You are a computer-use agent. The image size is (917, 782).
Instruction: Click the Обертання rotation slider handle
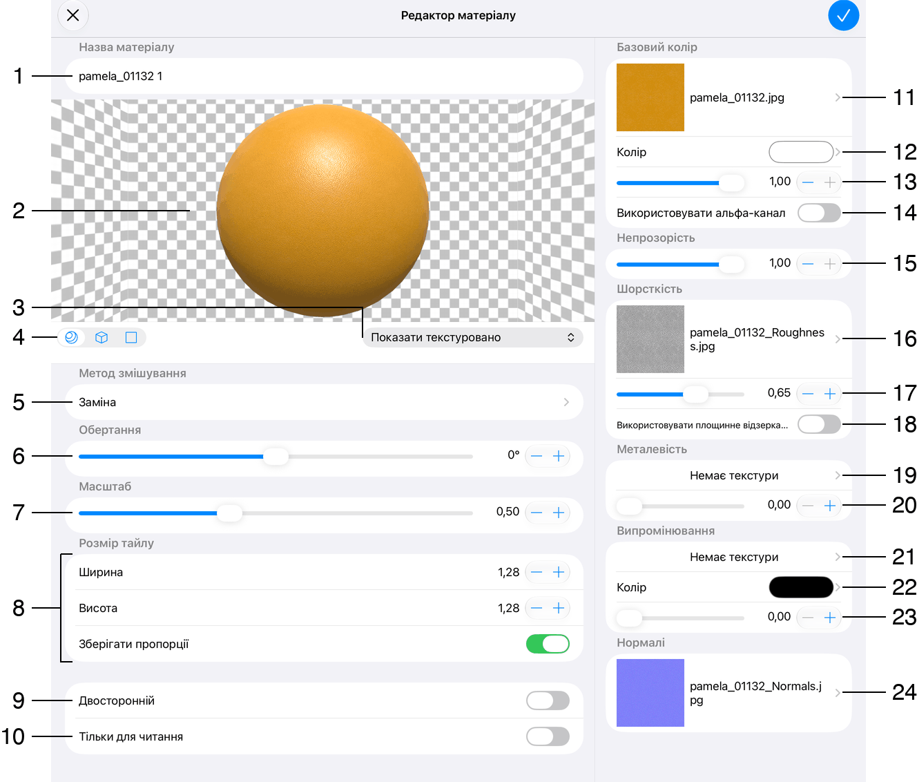276,456
